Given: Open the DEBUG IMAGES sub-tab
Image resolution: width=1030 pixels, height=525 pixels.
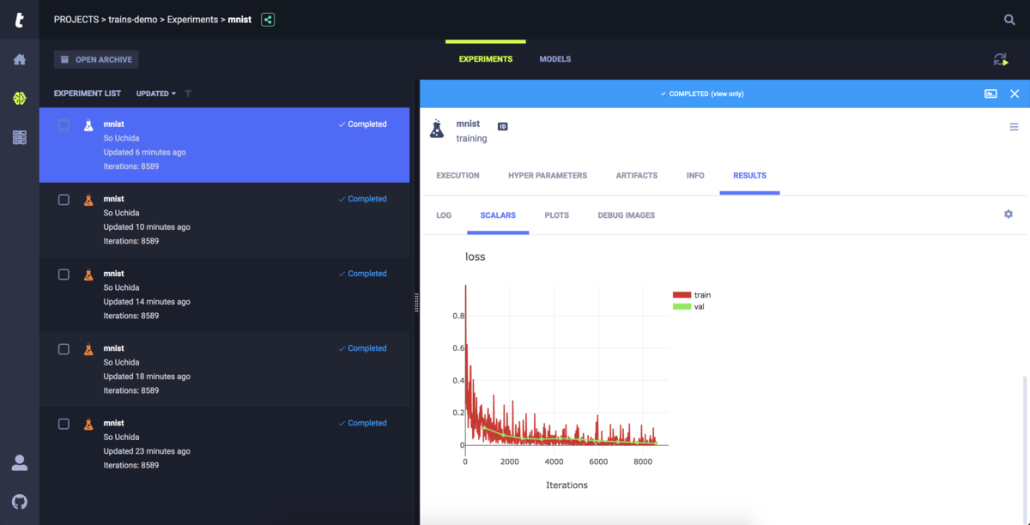Looking at the screenshot, I should point(627,215).
